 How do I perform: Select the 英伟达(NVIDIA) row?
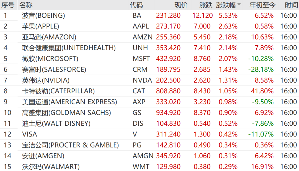point(46,80)
